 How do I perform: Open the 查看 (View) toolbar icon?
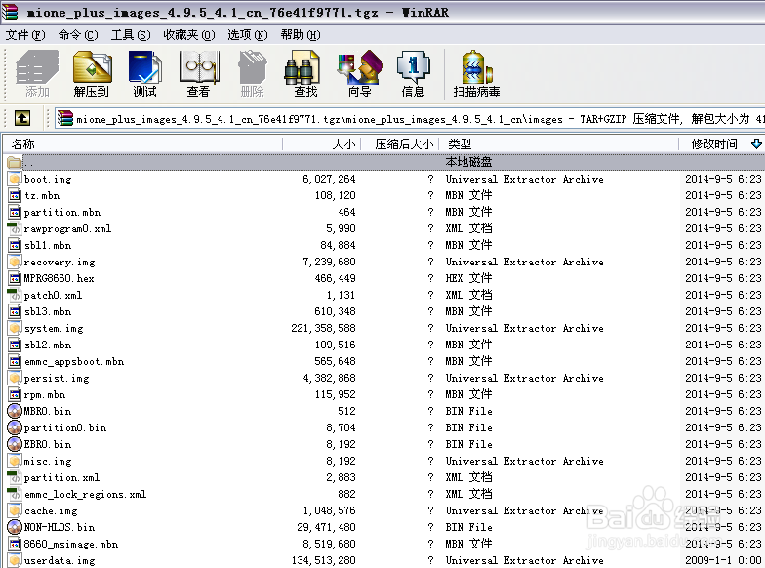coord(199,73)
